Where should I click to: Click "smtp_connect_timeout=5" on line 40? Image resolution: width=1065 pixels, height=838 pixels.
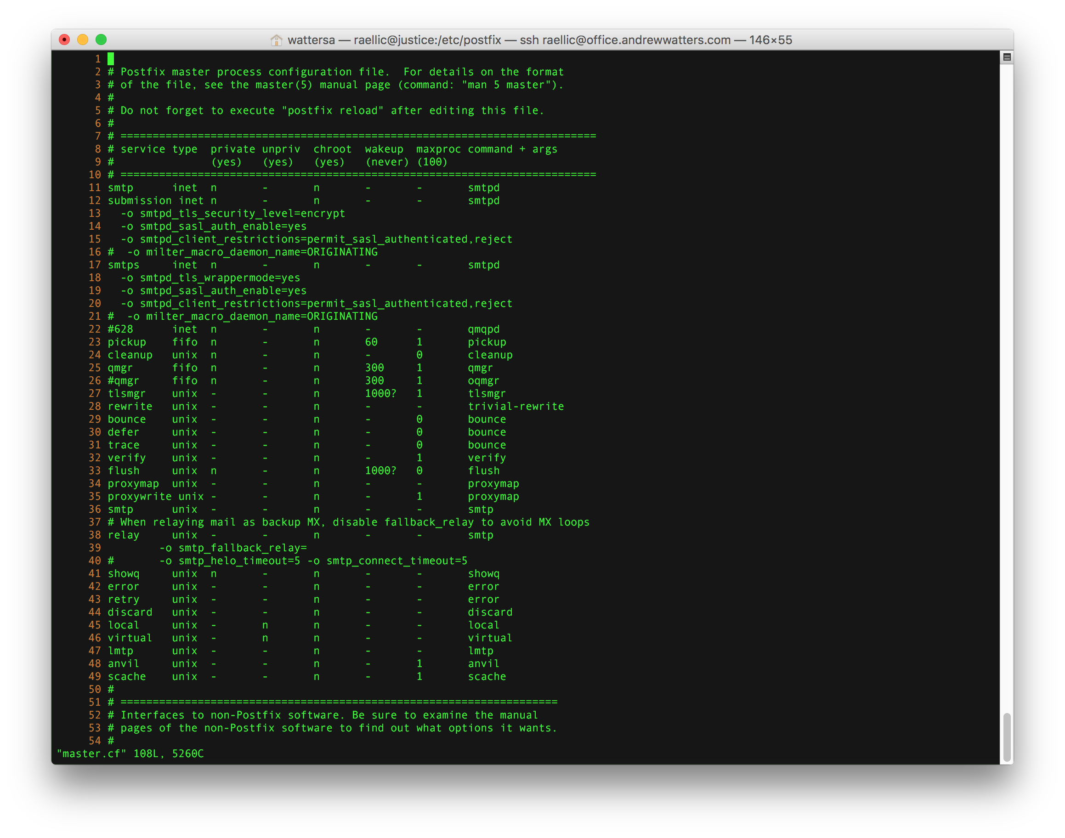tap(397, 561)
